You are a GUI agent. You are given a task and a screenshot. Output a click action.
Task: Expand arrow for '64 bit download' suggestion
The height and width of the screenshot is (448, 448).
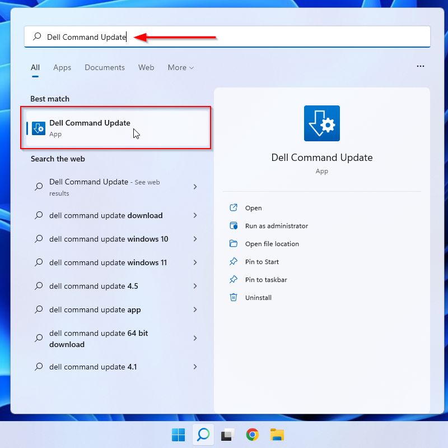[195, 338]
